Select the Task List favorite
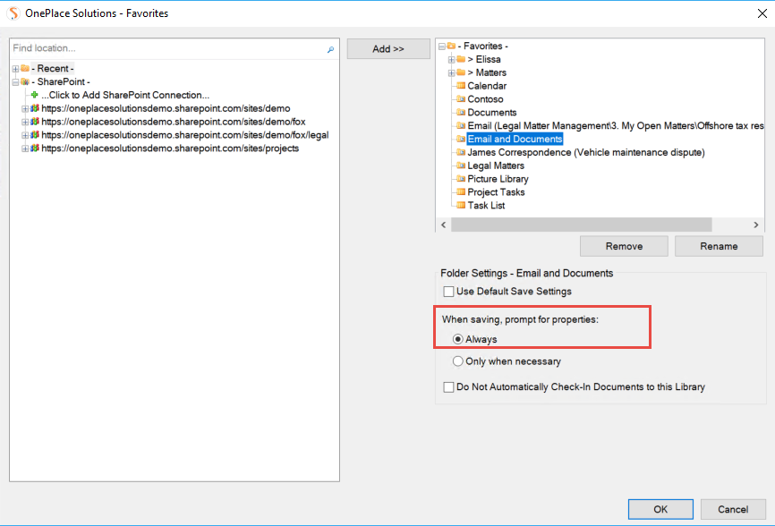Viewport: 775px width, 526px height. 486,206
